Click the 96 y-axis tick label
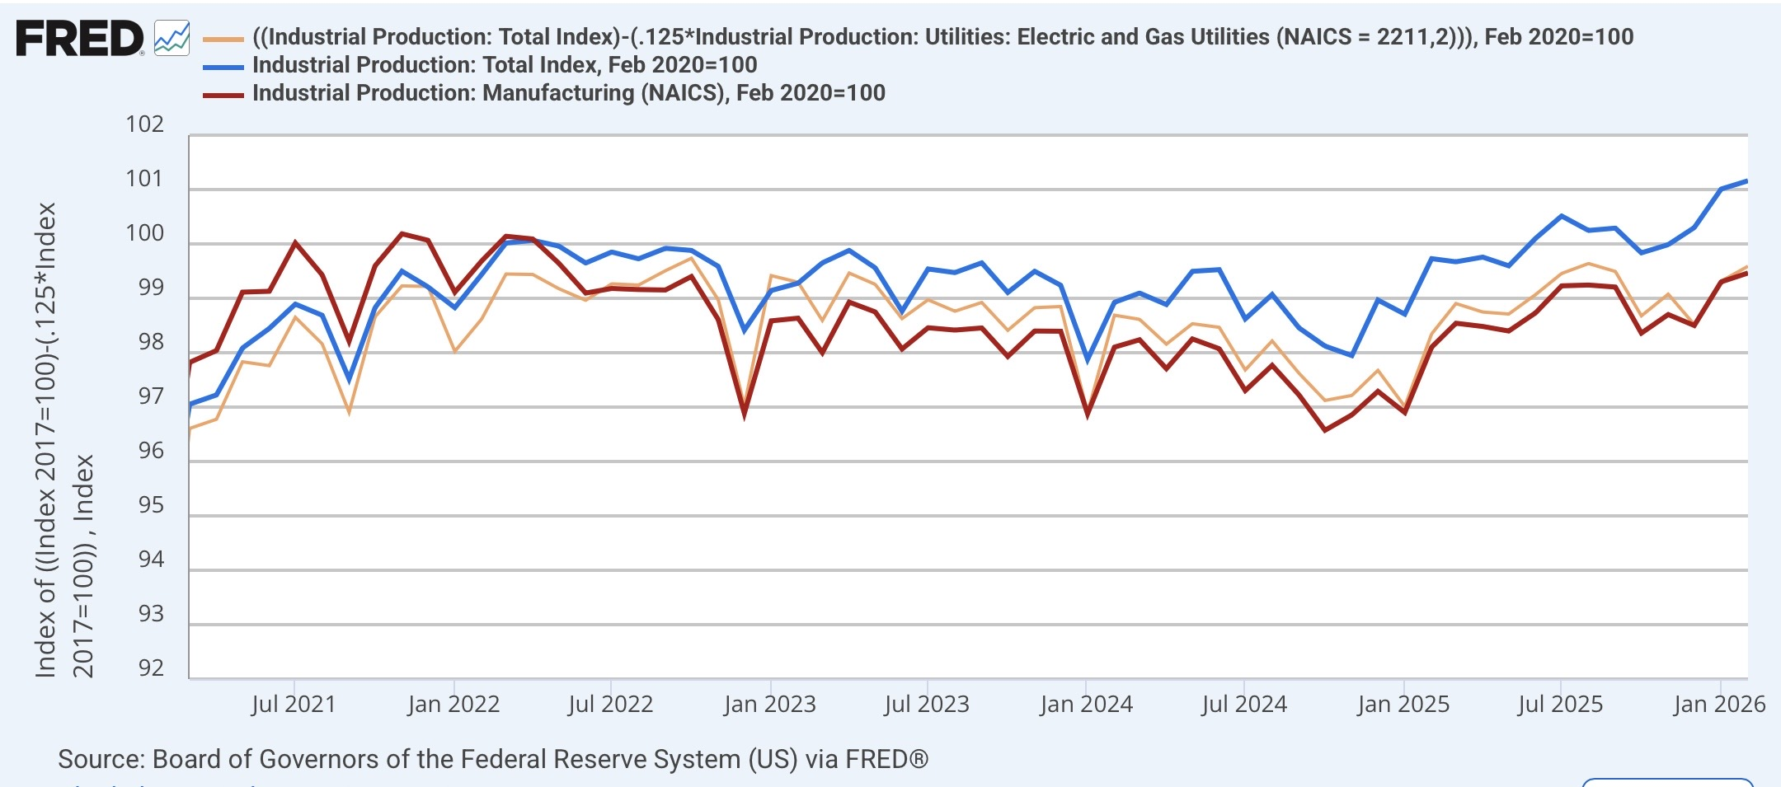Image resolution: width=1781 pixels, height=787 pixels. tap(151, 451)
